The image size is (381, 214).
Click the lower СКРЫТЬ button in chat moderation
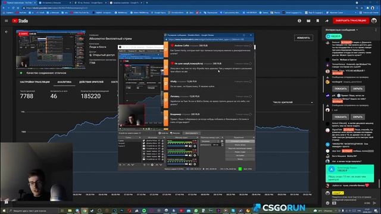[357, 117]
